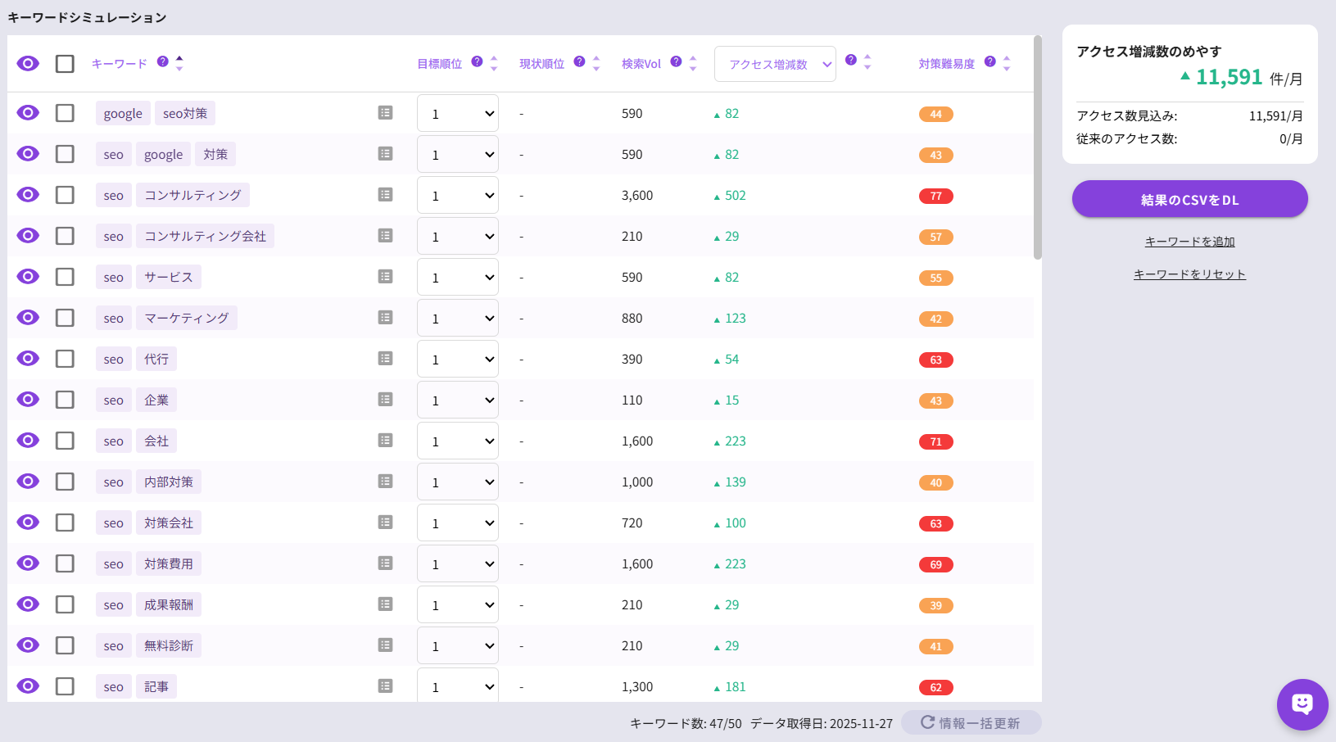Open the help icon beside 検索Vol
The width and height of the screenshot is (1336, 742).
676,61
